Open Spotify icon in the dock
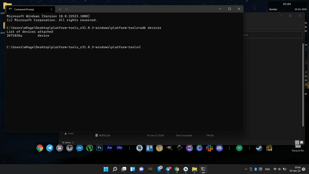309x174 pixels. click(239, 148)
